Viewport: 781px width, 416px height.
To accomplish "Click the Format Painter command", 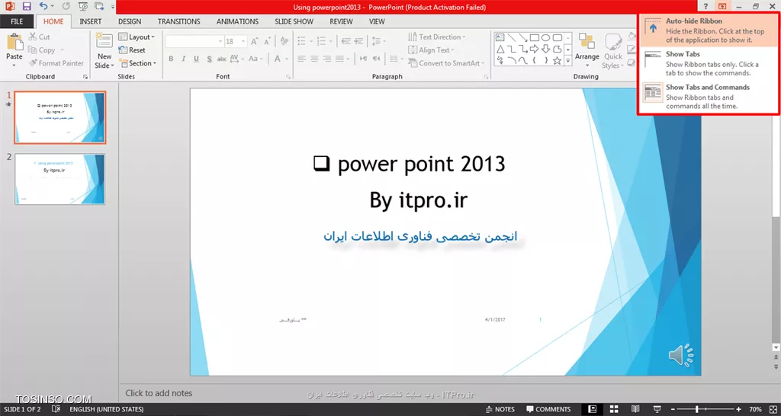I will point(56,63).
